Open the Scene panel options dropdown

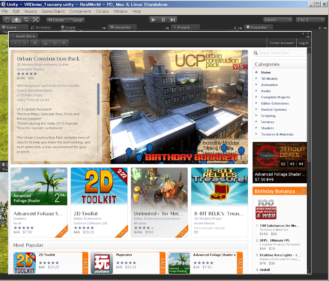[x=104, y=28]
